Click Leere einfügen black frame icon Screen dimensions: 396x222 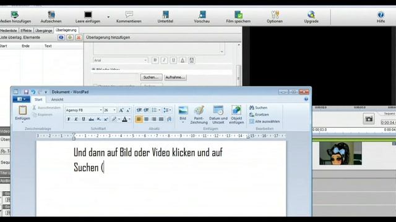88,15
